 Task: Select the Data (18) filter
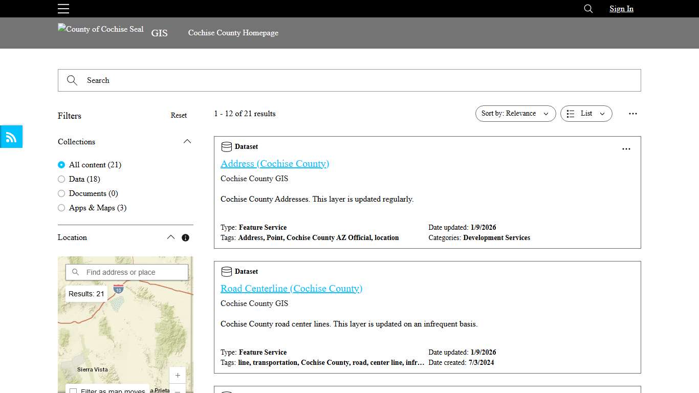(x=61, y=179)
